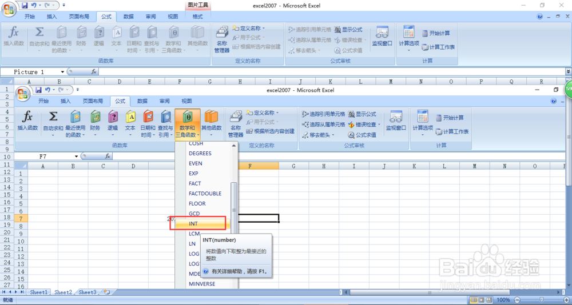Open the 格式 picture tools tab
Image resolution: width=572 pixels, height=305 pixels.
[x=197, y=17]
